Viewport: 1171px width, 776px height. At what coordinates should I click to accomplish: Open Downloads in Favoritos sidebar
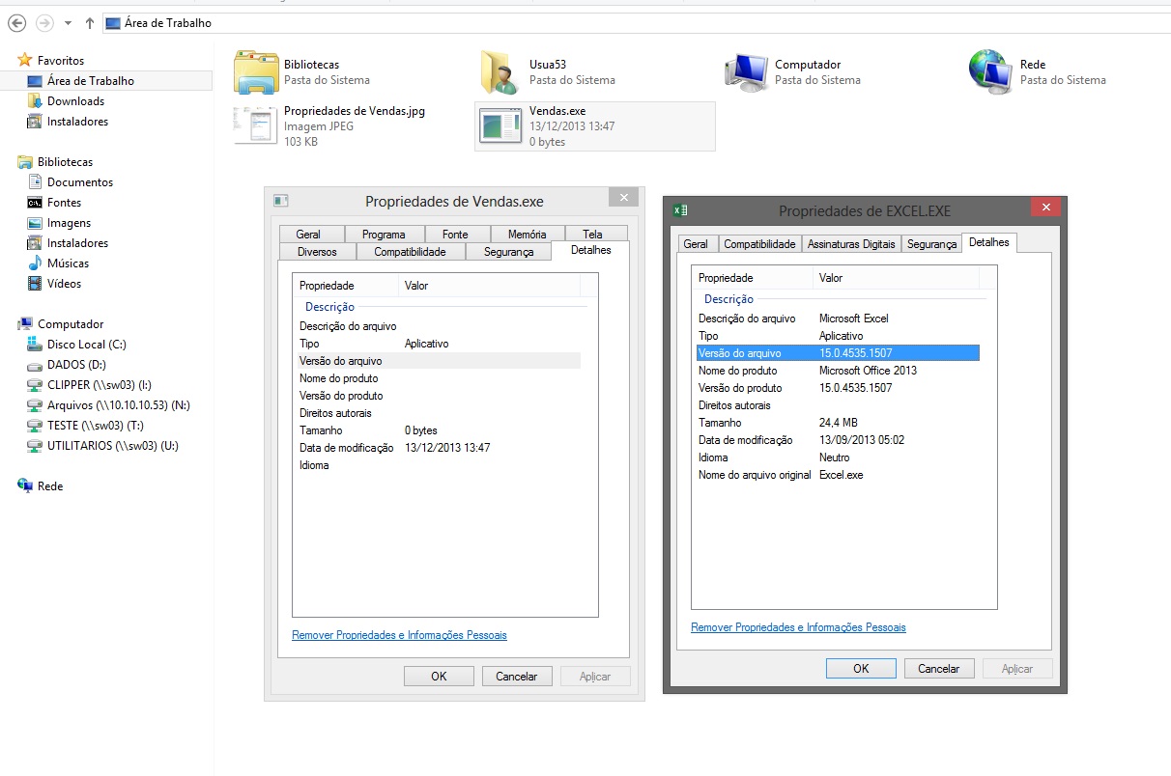click(75, 101)
